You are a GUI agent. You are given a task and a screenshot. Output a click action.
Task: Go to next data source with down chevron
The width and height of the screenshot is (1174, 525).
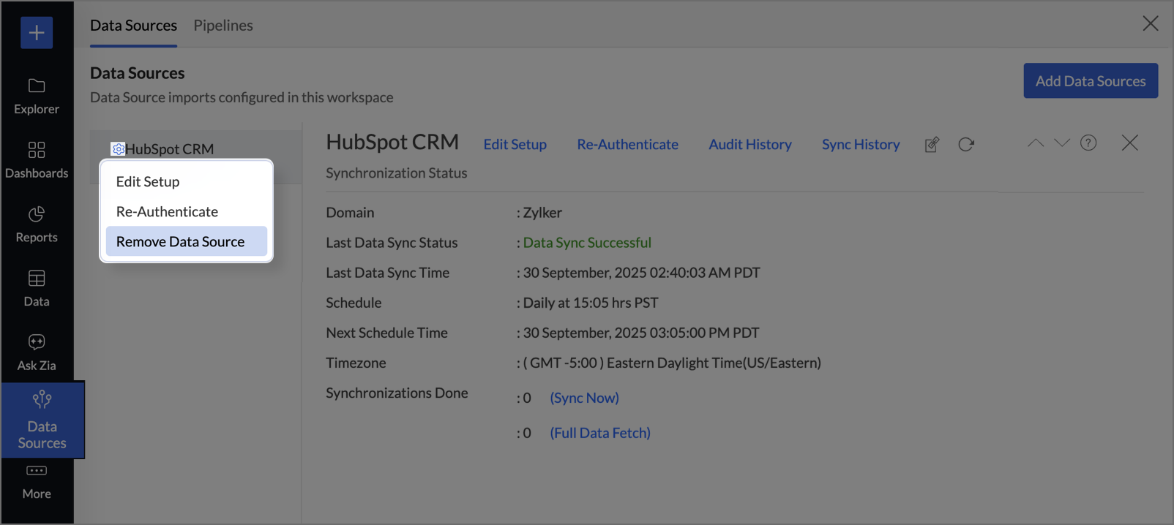(x=1062, y=143)
